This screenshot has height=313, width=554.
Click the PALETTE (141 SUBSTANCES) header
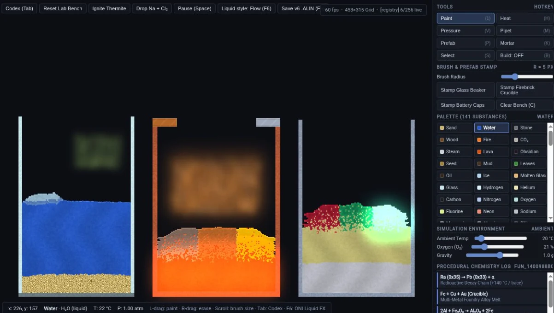tap(471, 117)
